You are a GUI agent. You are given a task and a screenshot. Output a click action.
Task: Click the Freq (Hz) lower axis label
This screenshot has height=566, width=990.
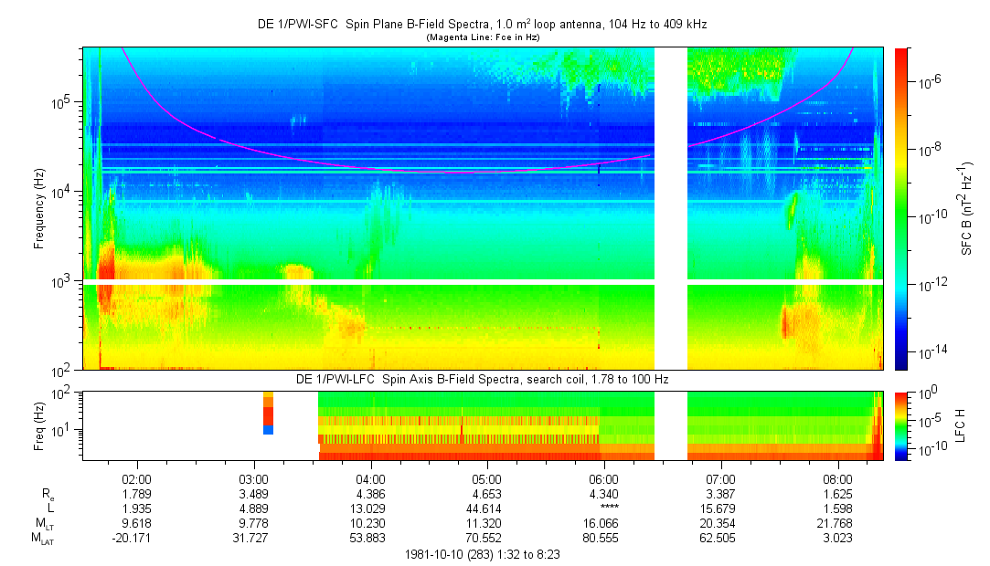[x=39, y=425]
